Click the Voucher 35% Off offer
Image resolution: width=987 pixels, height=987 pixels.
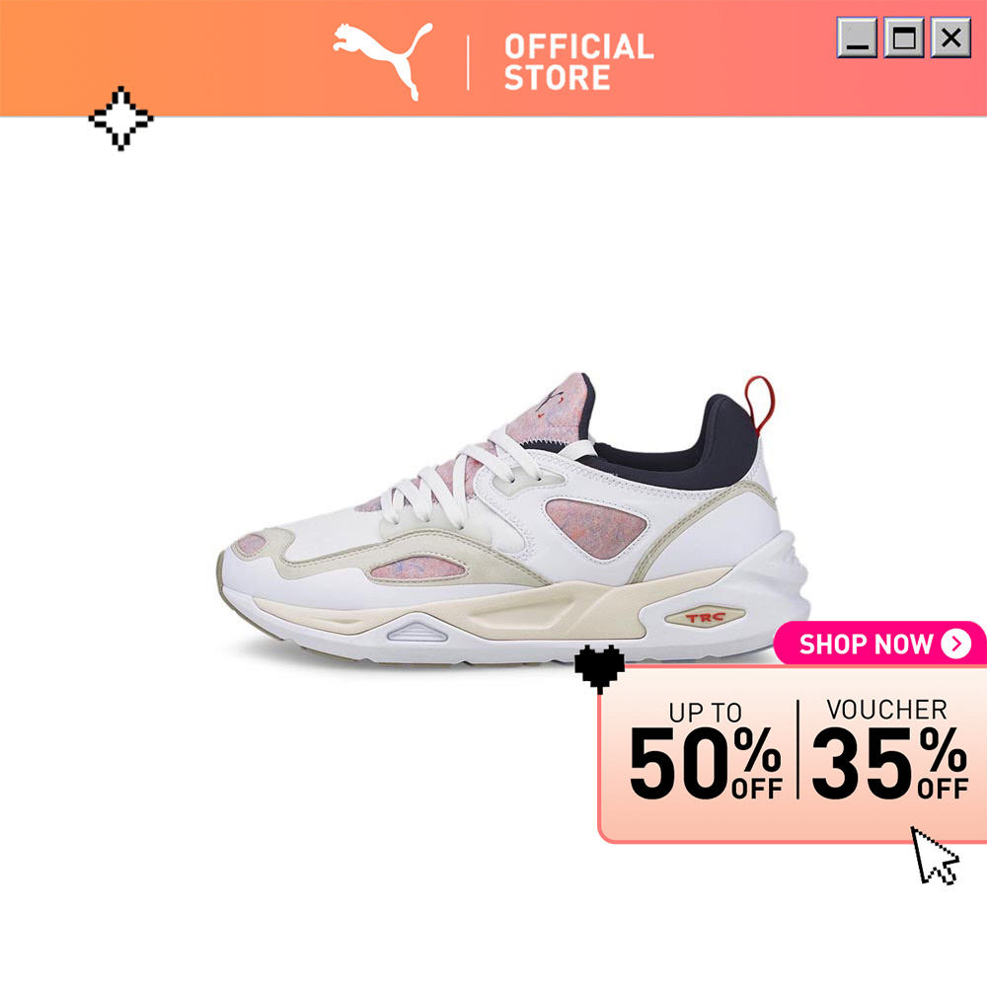[x=889, y=750]
